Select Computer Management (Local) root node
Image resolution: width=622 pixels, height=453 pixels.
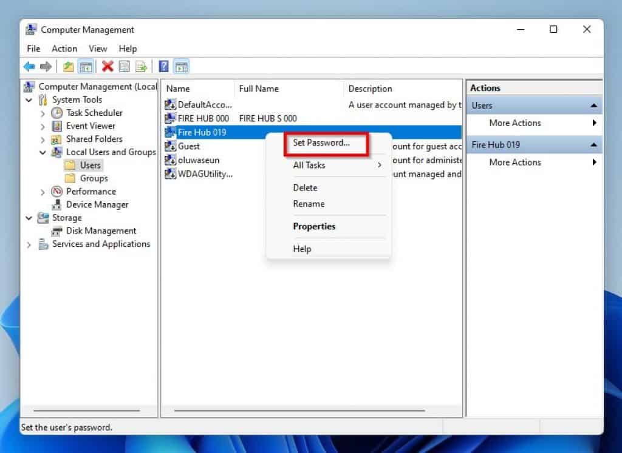[98, 86]
